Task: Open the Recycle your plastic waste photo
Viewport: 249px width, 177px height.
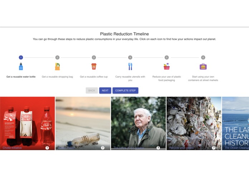Action: (x=194, y=123)
